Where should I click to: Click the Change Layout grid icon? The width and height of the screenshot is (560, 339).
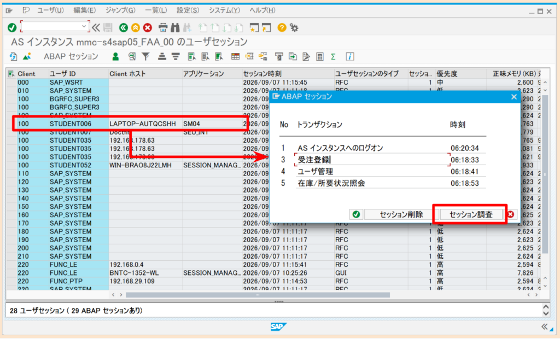(235, 56)
